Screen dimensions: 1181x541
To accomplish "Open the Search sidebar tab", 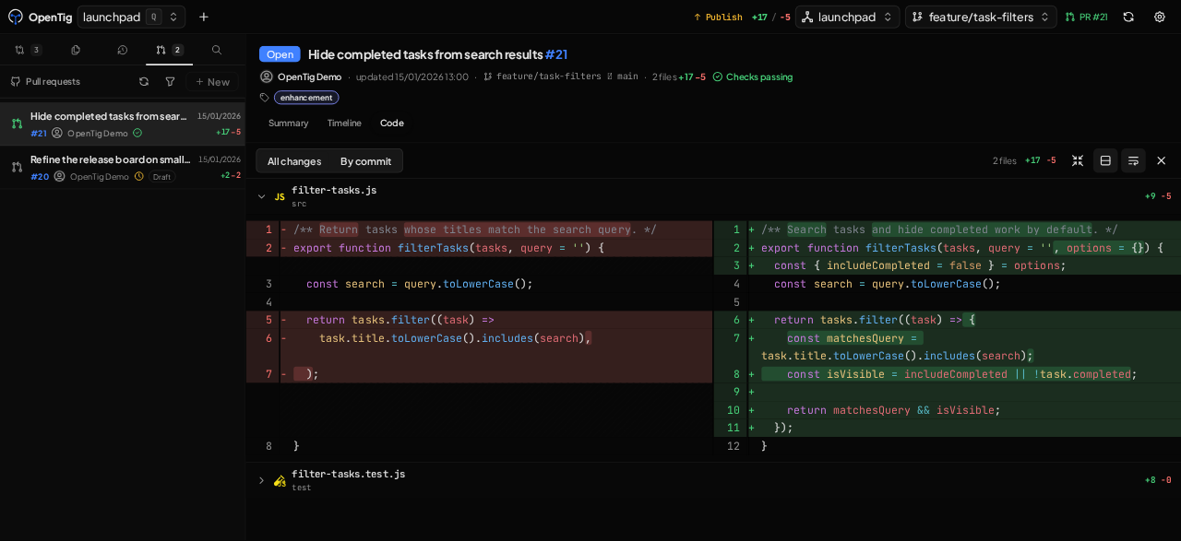I will (217, 50).
